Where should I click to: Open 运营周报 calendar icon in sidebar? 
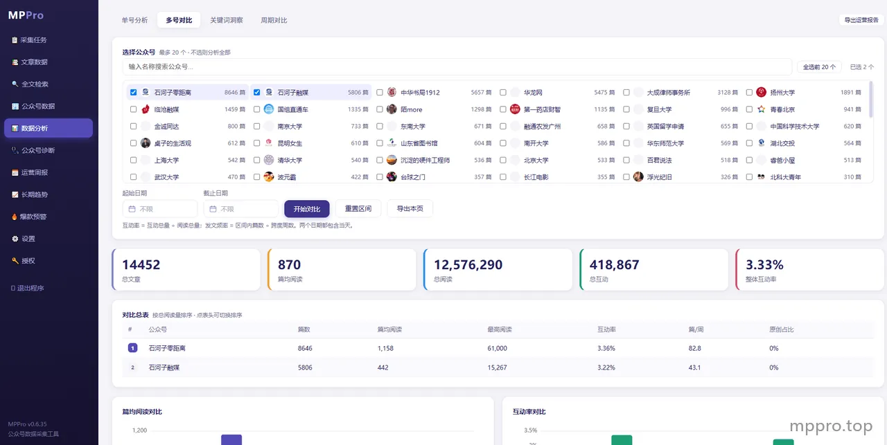tap(15, 172)
